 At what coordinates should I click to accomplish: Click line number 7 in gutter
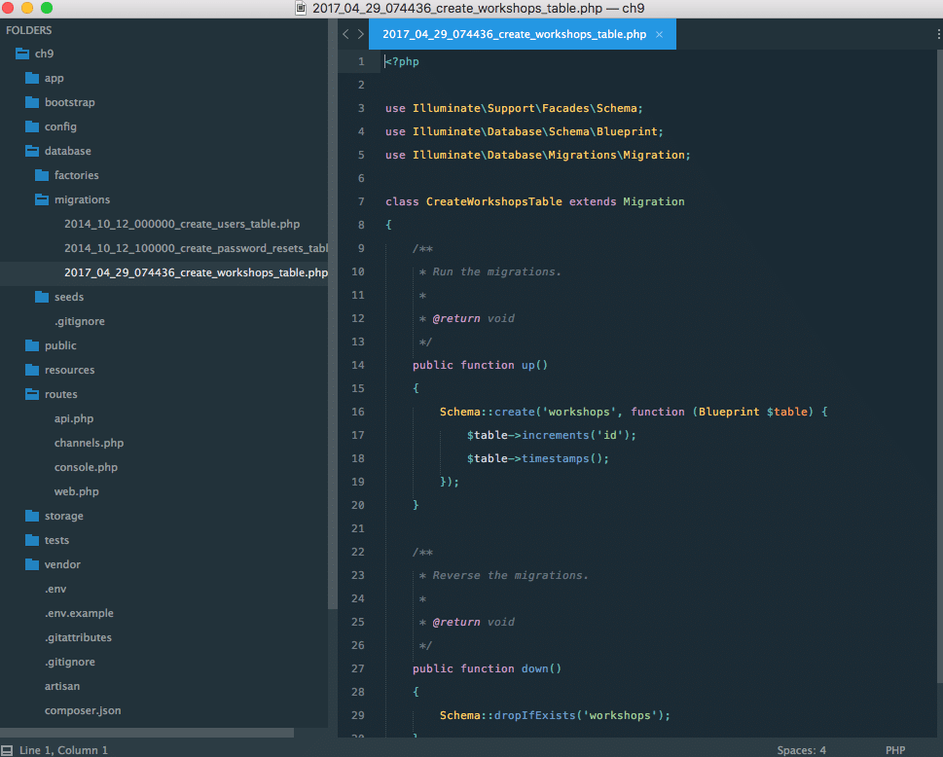361,201
